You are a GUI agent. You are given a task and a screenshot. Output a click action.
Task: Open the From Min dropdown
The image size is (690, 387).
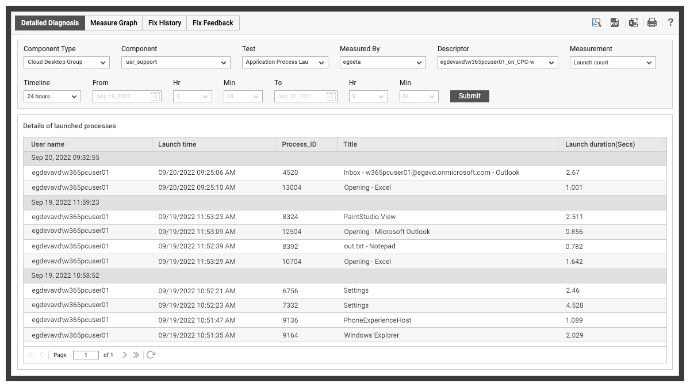click(243, 97)
